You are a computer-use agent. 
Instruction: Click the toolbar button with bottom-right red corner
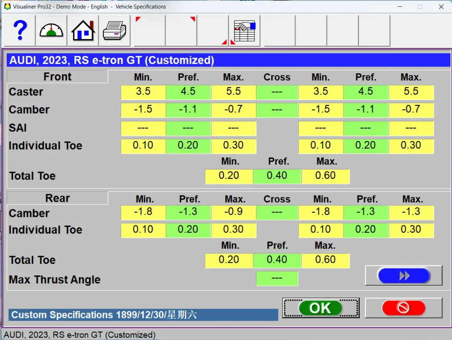point(213,31)
